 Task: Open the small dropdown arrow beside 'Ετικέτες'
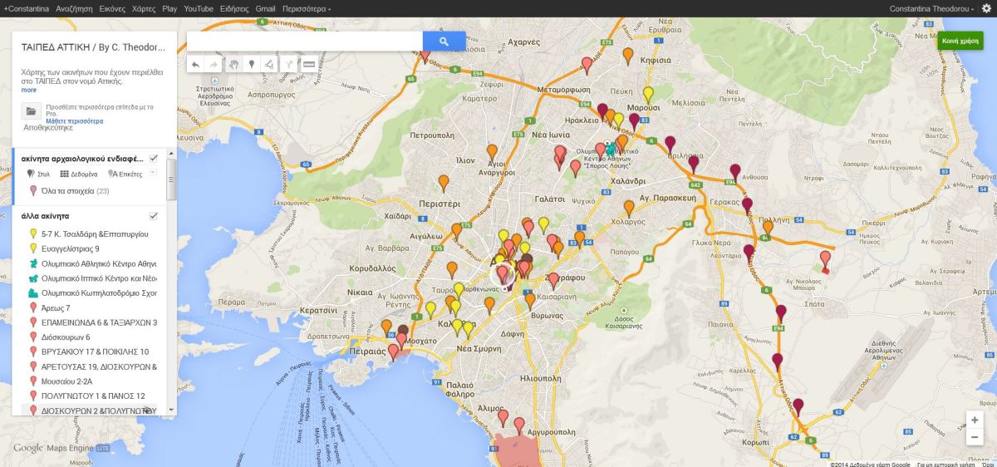point(152,173)
